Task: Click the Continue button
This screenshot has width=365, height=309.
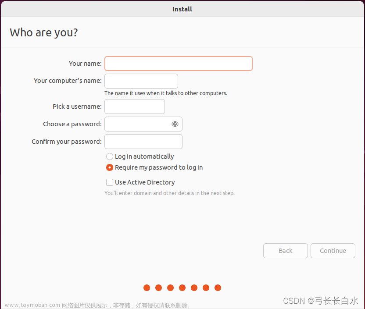Action: pyautogui.click(x=333, y=251)
